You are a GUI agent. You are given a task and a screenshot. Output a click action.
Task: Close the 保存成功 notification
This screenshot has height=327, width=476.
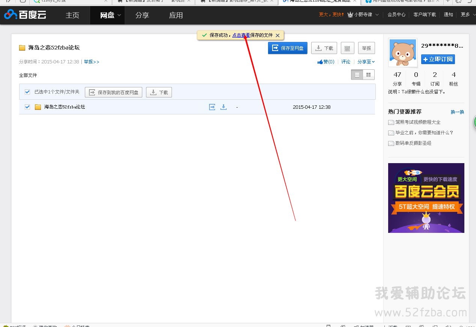277,35
